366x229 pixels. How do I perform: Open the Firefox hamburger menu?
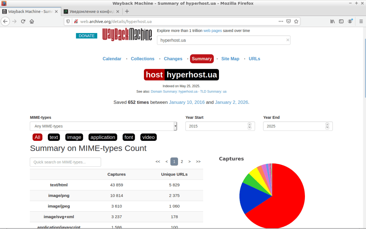[x=361, y=21]
